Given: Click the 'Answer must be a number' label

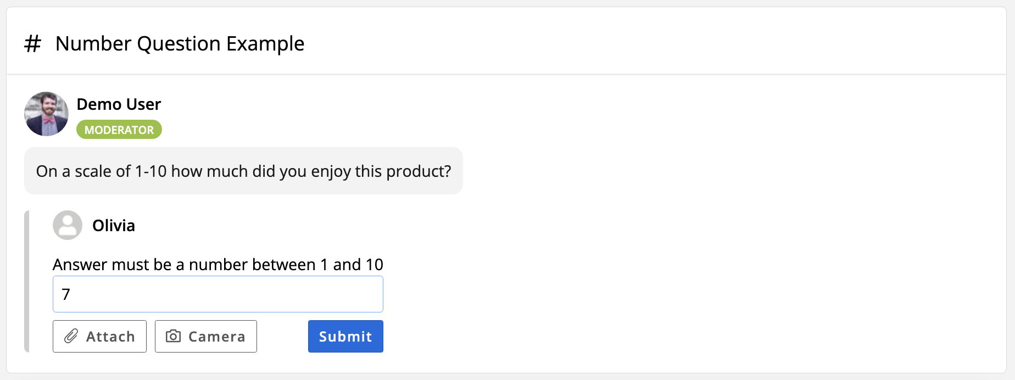Looking at the screenshot, I should 217,265.
